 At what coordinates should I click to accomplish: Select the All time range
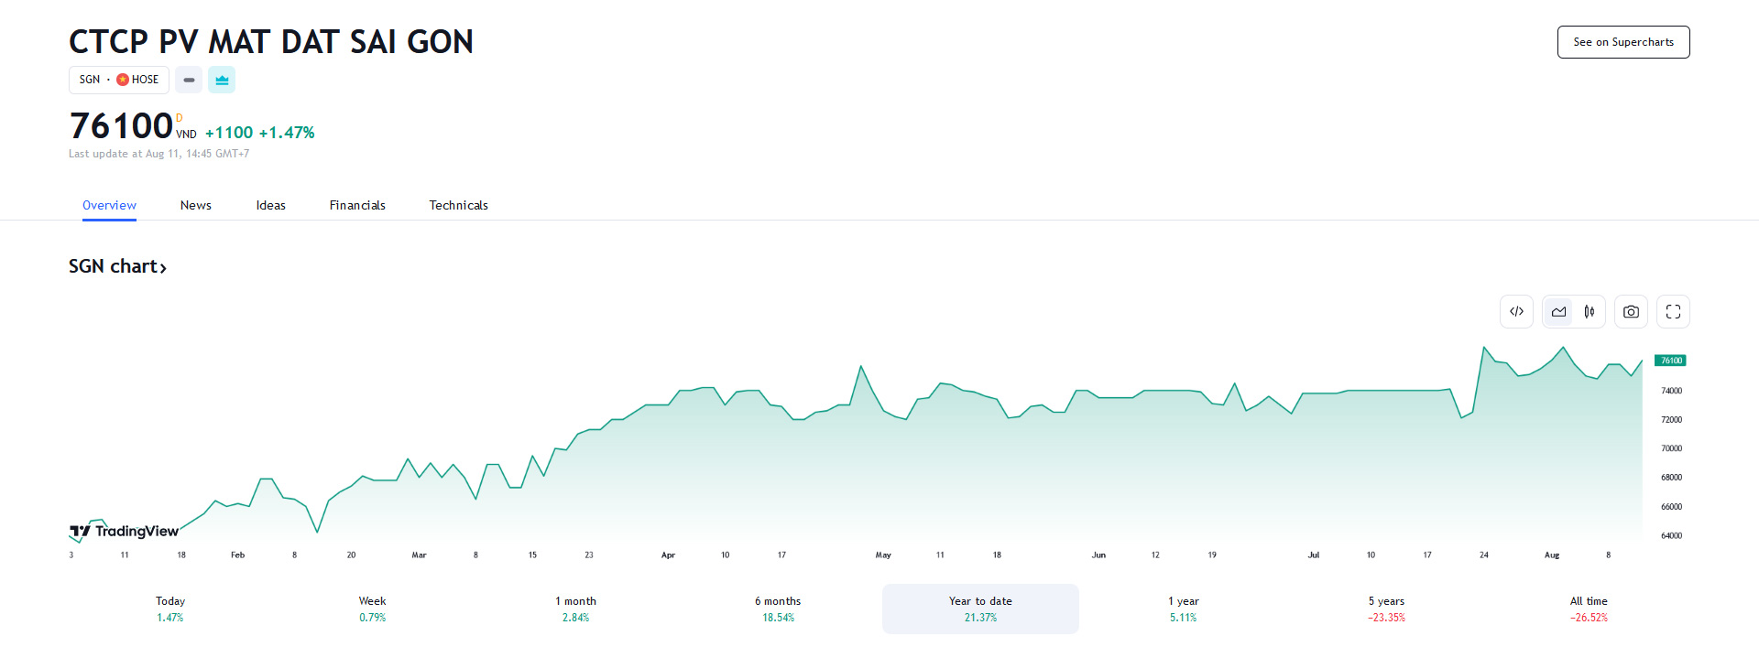(x=1589, y=609)
